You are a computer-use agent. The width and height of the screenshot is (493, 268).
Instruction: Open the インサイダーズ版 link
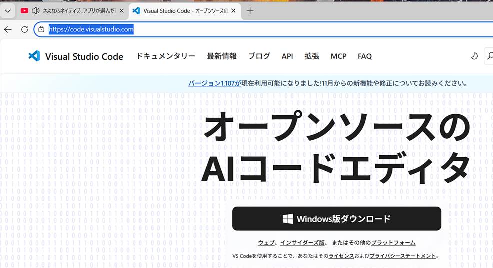click(303, 243)
